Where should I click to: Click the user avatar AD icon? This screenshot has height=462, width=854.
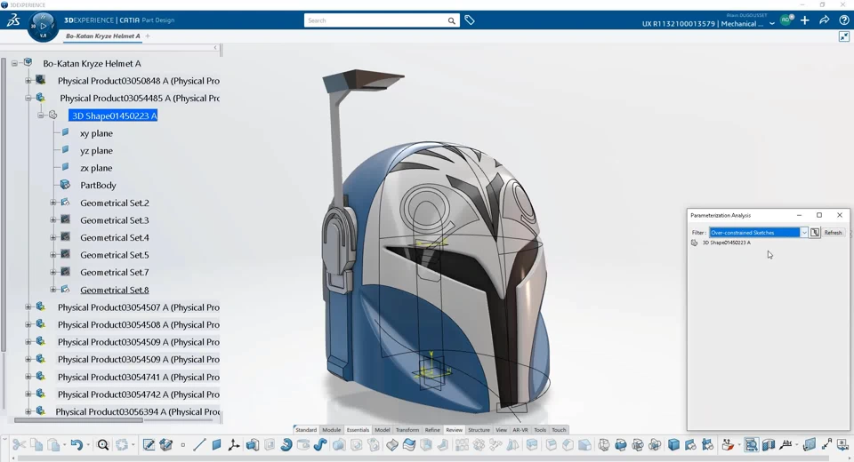click(x=786, y=20)
